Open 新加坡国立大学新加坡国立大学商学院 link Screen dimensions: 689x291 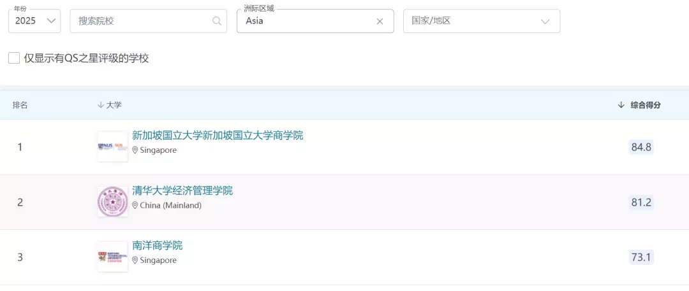[x=218, y=135]
